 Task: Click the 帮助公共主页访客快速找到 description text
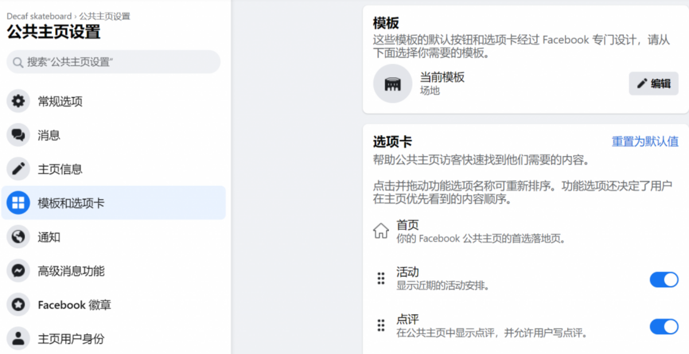click(481, 160)
